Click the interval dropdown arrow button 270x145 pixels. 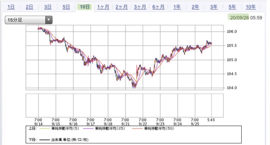tap(49, 20)
